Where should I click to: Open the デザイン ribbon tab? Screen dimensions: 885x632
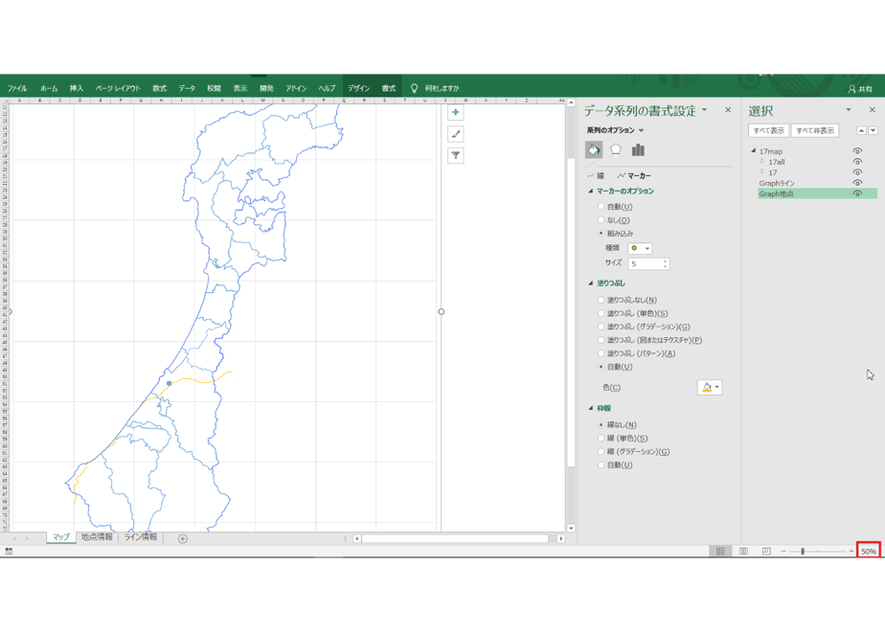(x=358, y=88)
